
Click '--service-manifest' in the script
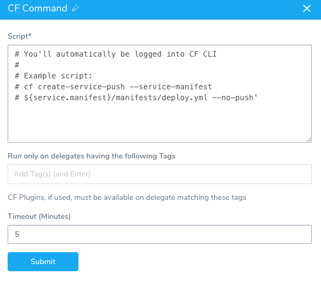point(171,87)
